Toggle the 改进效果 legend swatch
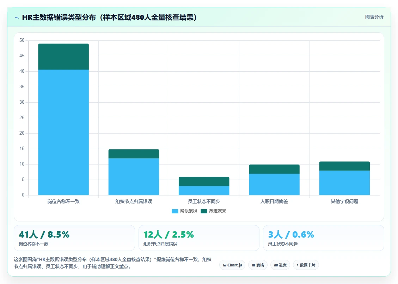 click(x=204, y=211)
